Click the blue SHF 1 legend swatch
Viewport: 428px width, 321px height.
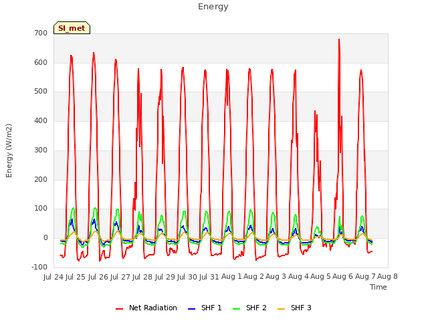click(x=192, y=309)
